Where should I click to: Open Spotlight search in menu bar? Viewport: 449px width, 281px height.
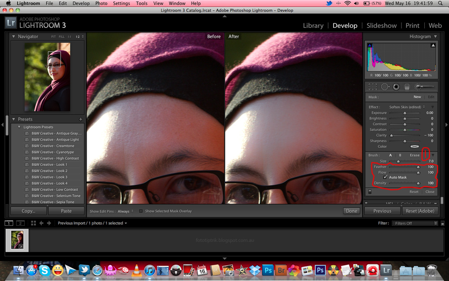pos(440,4)
